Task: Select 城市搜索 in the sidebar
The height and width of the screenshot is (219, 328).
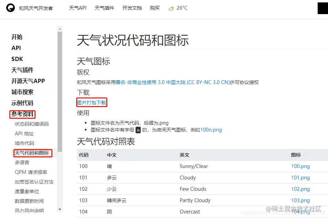Action: pyautogui.click(x=22, y=92)
